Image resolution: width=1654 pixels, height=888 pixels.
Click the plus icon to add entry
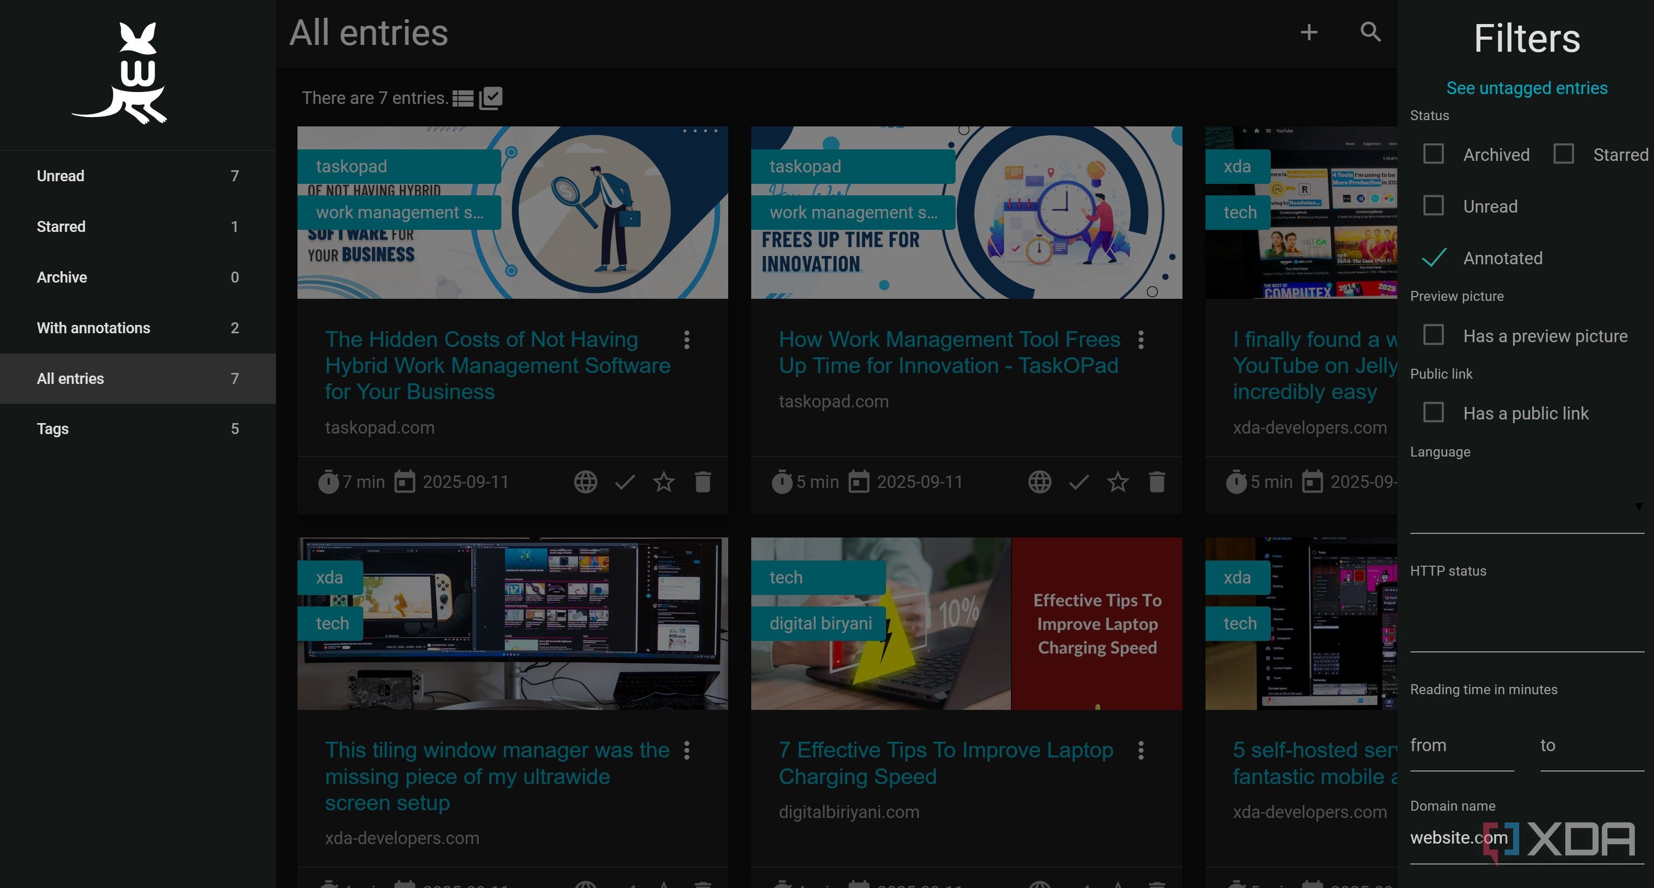point(1308,33)
